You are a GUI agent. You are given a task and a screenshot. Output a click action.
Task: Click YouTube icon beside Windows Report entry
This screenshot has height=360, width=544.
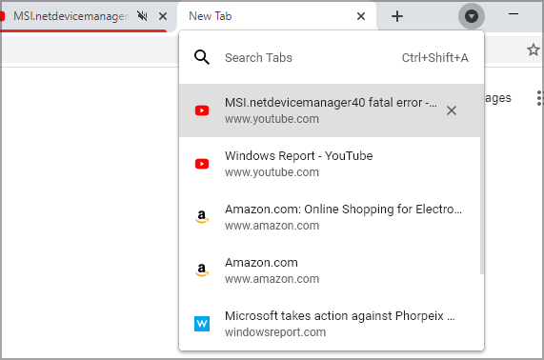202,164
